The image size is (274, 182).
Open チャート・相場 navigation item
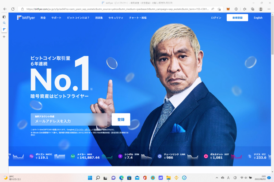pyautogui.click(x=138, y=18)
